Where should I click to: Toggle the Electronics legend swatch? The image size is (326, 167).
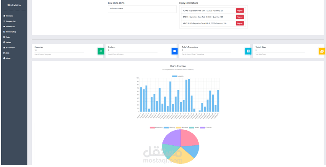152,127
